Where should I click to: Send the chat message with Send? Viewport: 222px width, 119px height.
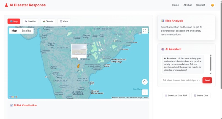click(x=207, y=80)
